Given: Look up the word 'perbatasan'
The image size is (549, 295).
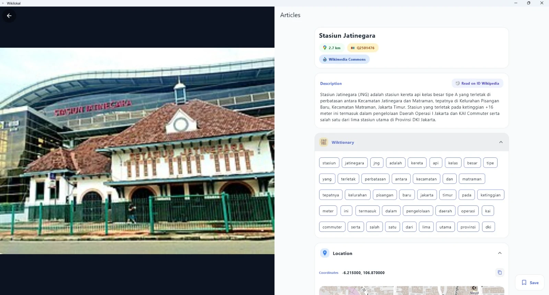Looking at the screenshot, I should coord(375,179).
